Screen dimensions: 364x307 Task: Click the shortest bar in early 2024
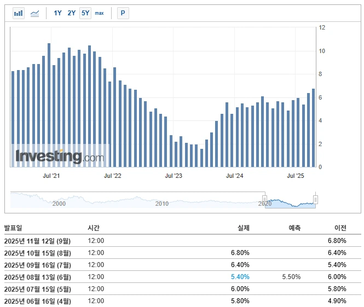click(x=202, y=158)
